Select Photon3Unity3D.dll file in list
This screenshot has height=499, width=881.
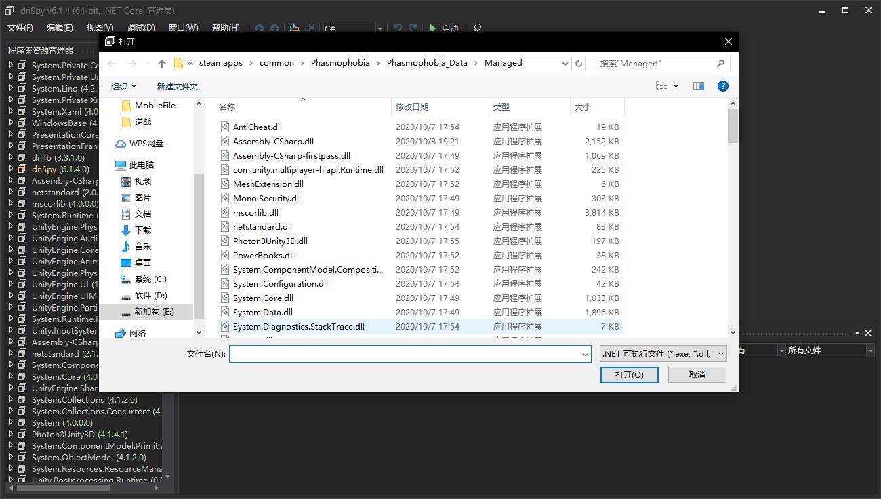pos(270,241)
